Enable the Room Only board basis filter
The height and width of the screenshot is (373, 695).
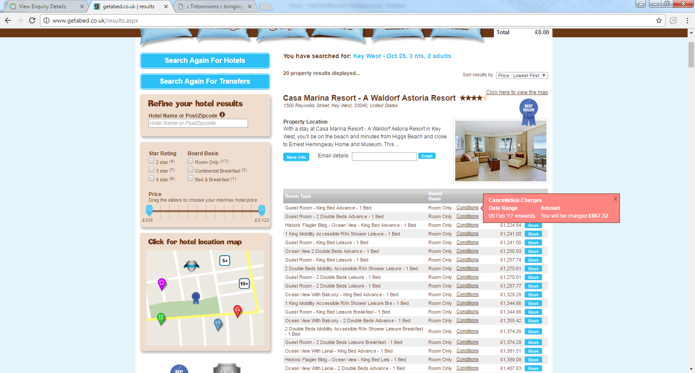click(x=191, y=161)
